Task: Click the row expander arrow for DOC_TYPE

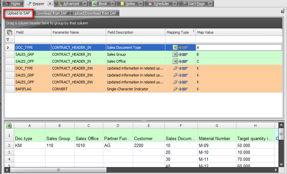Action: [x=8, y=47]
